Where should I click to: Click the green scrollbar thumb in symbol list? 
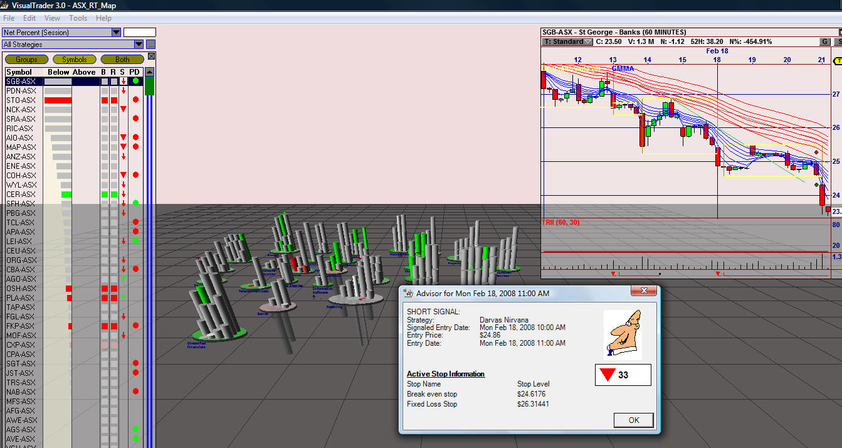pyautogui.click(x=150, y=86)
